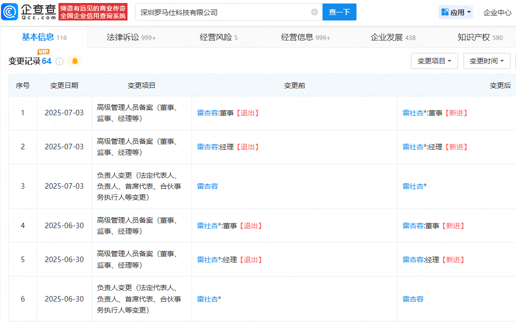The height and width of the screenshot is (322, 516).
Task: Click the VIP badge above 变更记录
Action: click(42, 51)
